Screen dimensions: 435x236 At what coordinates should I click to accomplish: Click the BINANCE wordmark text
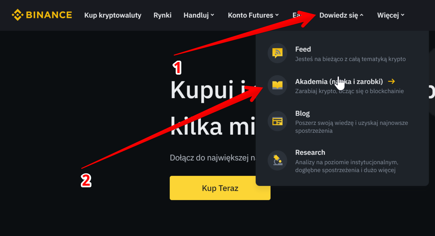[49, 15]
